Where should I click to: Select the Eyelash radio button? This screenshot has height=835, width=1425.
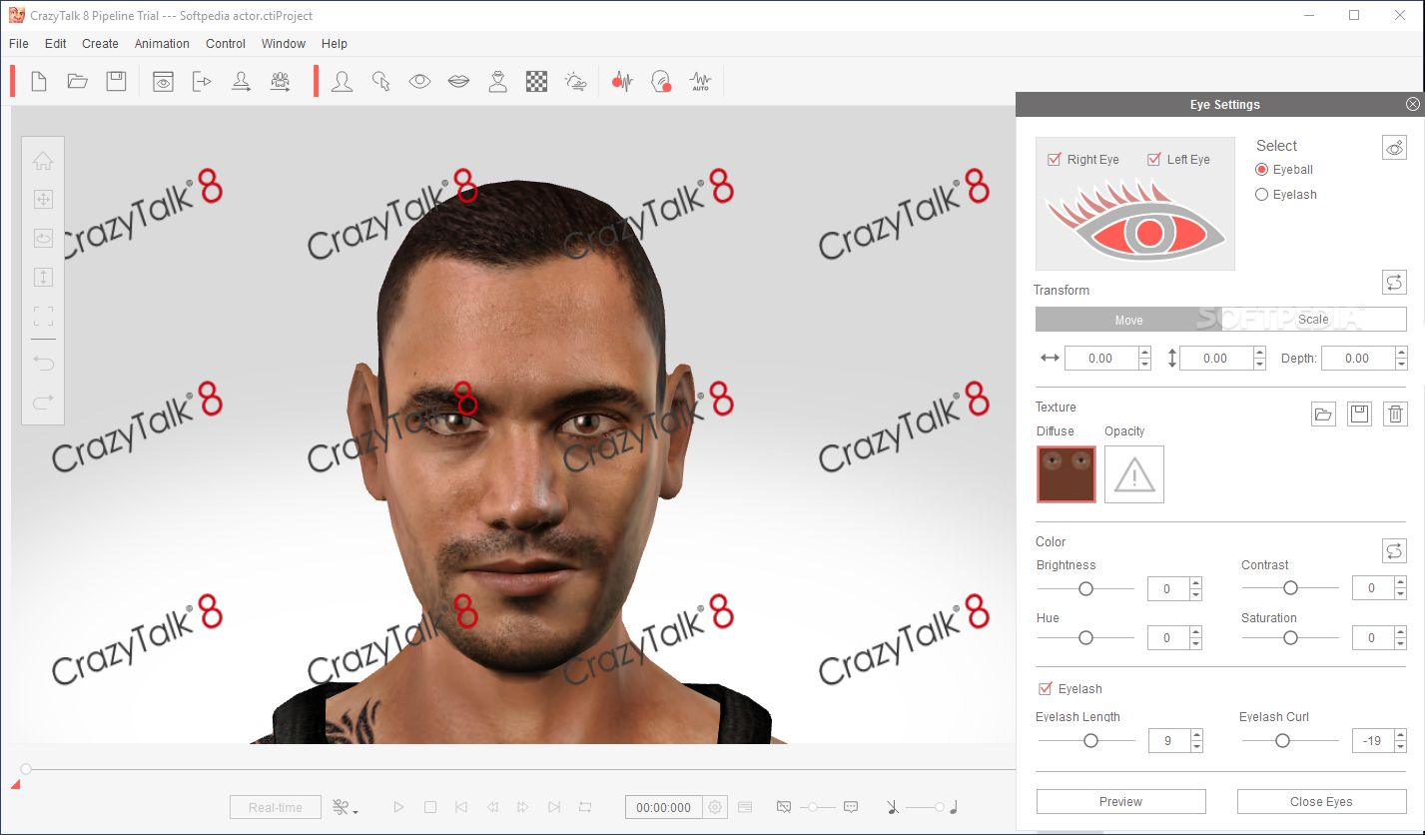1262,195
